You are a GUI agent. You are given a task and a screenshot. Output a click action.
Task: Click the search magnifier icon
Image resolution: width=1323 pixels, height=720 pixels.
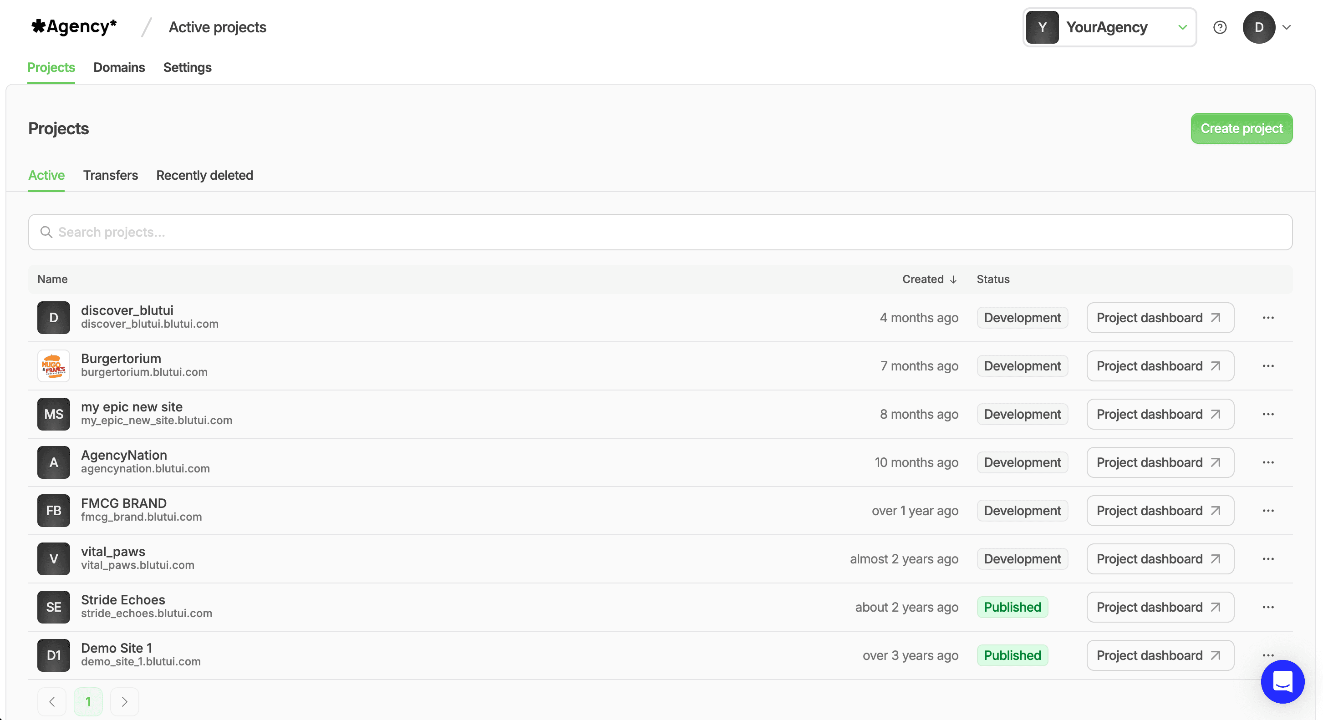pyautogui.click(x=46, y=232)
